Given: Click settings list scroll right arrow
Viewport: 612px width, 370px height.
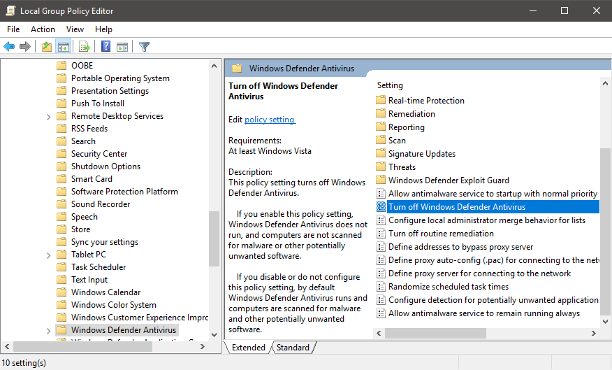Looking at the screenshot, I should 594,333.
